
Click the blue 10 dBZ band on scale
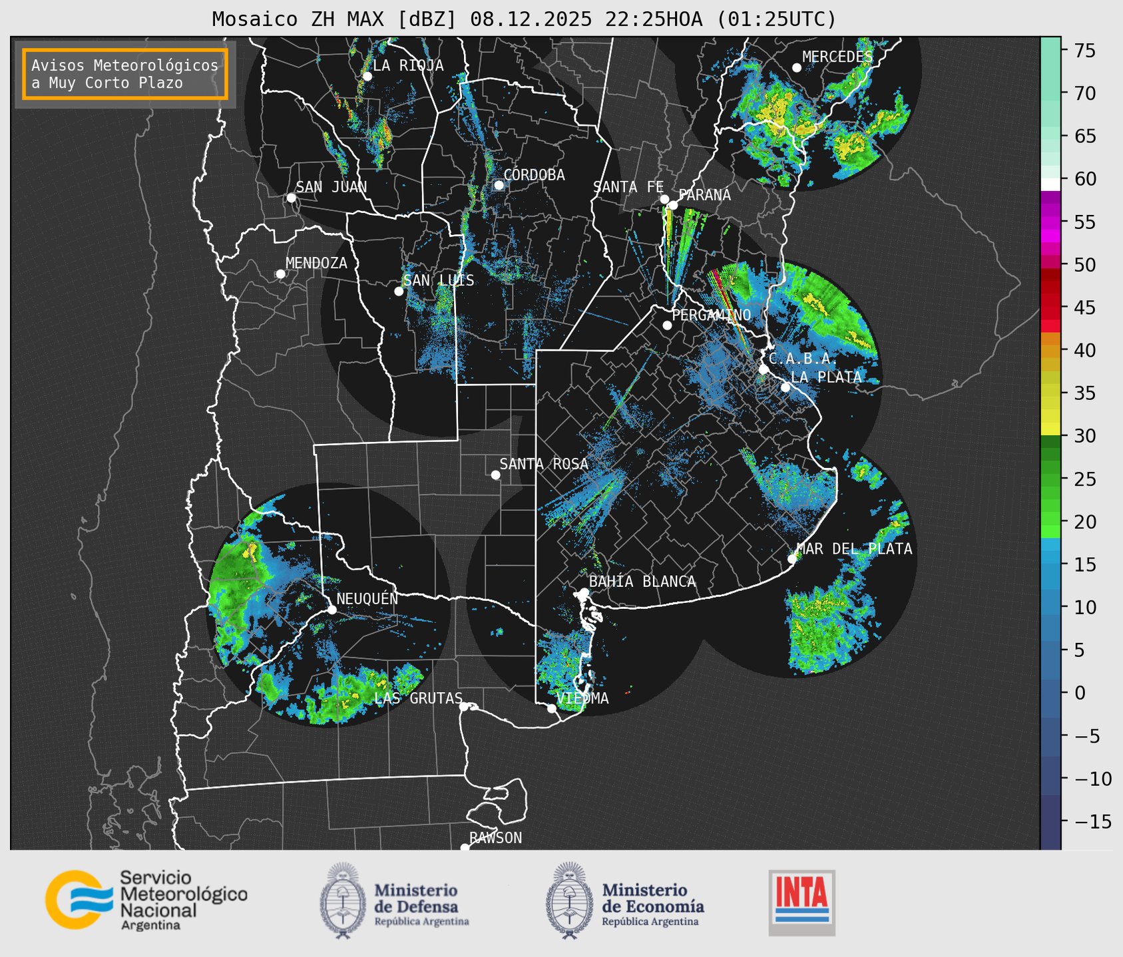point(1050,607)
